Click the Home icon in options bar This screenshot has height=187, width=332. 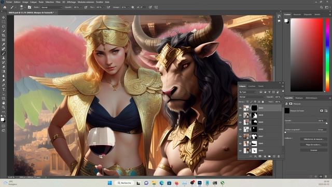click(5, 7)
